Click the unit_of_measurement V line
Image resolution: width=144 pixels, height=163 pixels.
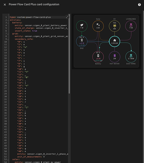[31, 157]
